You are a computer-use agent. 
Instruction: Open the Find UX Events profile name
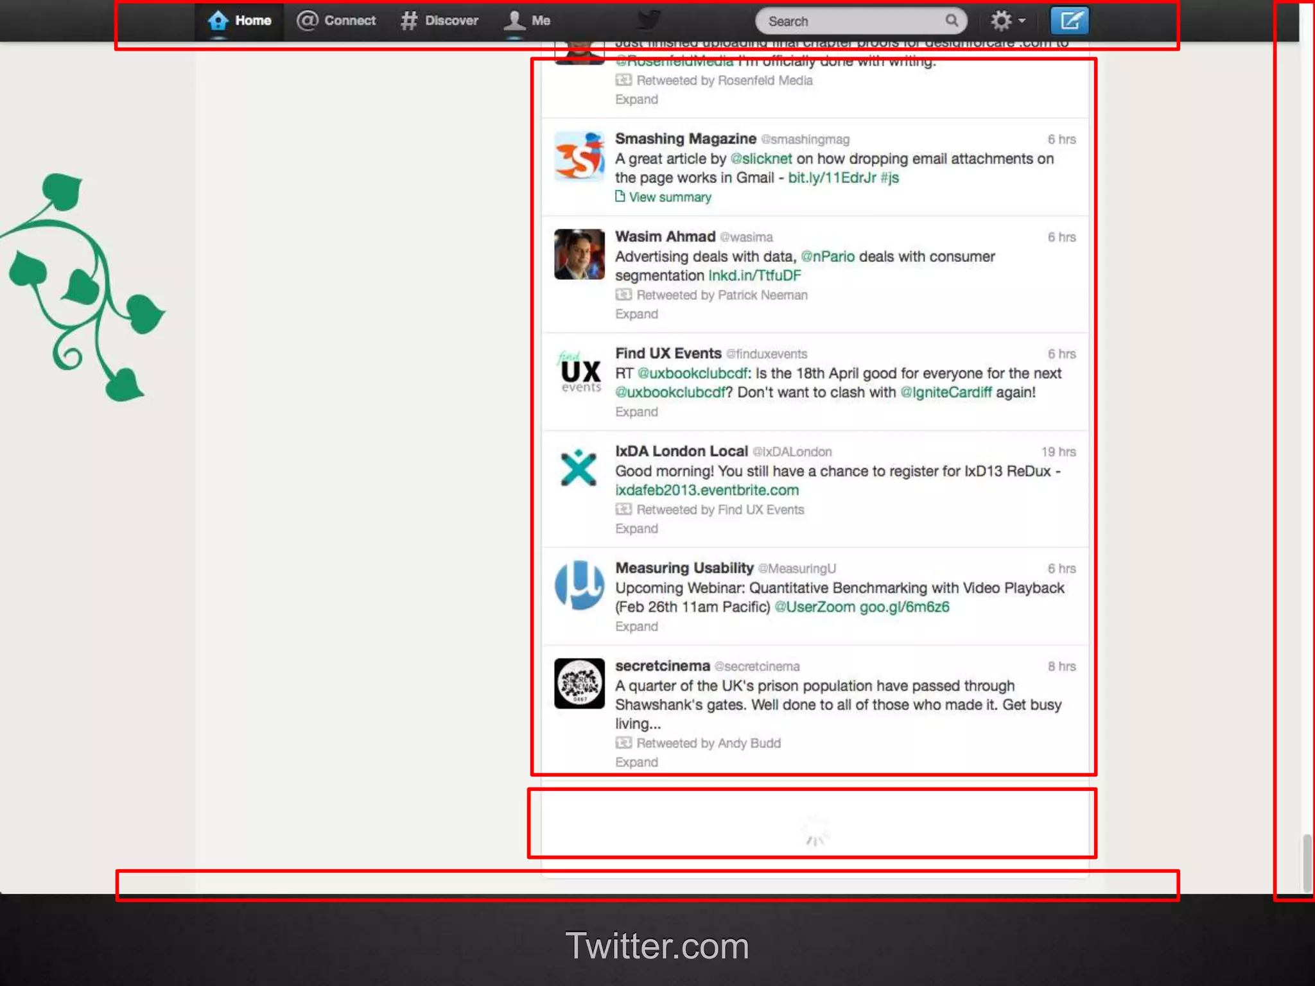(668, 354)
